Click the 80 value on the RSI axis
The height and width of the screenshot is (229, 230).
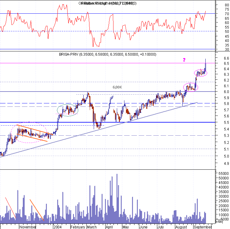click(227, 5)
